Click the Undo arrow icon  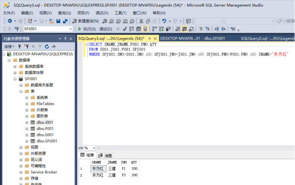164,21
